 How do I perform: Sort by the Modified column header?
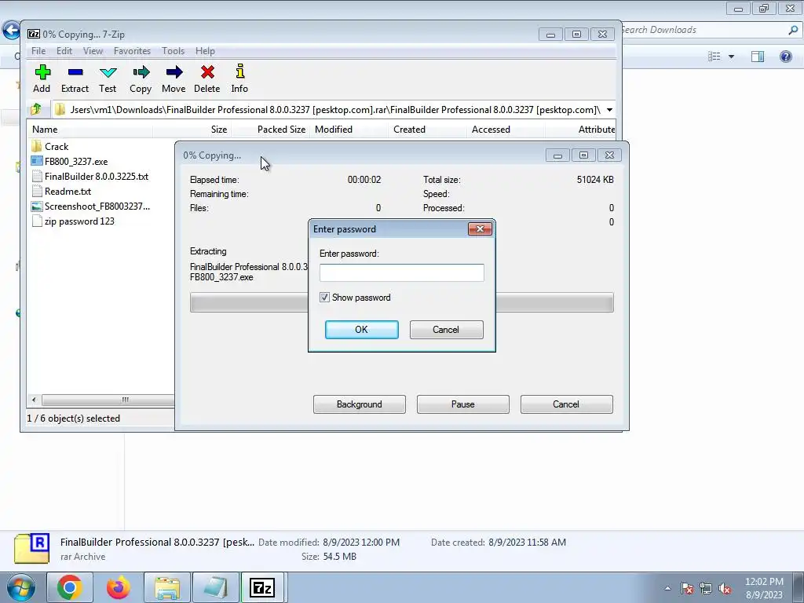(349, 130)
